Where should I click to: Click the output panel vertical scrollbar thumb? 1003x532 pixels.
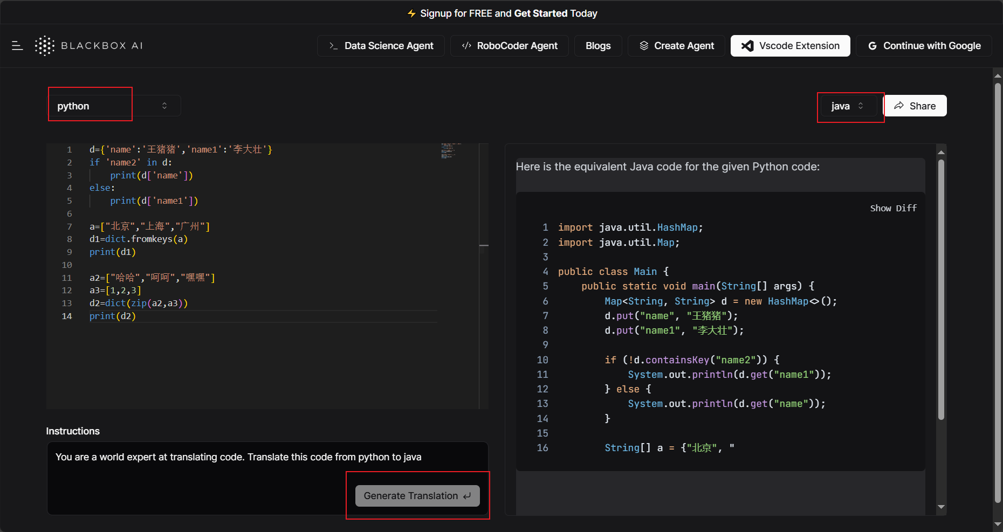click(x=941, y=289)
